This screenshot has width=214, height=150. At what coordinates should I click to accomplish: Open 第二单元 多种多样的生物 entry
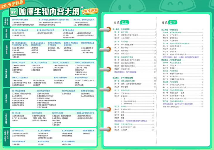pos(134,78)
